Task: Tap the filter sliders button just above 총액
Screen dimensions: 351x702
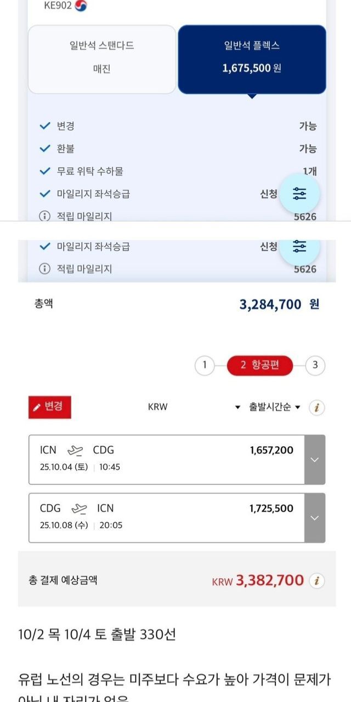Action: point(299,247)
